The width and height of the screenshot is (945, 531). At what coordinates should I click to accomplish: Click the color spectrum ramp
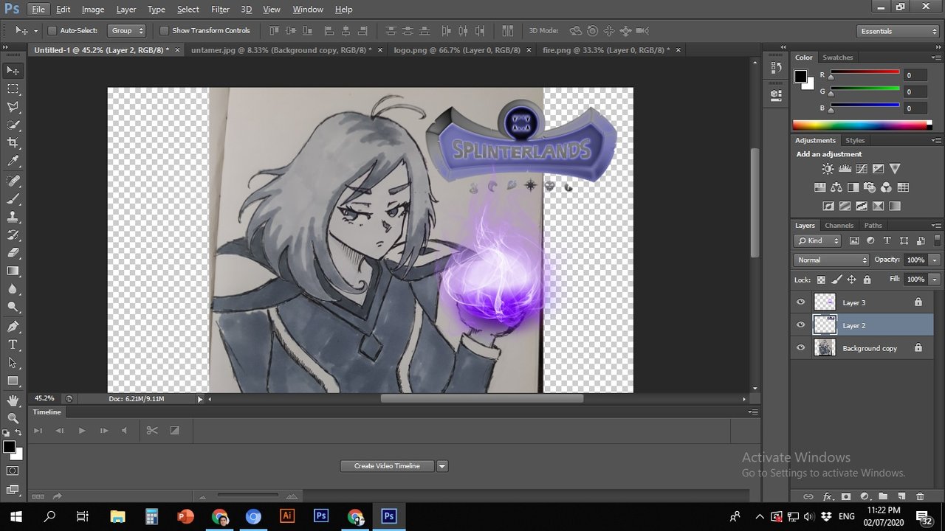pos(862,125)
